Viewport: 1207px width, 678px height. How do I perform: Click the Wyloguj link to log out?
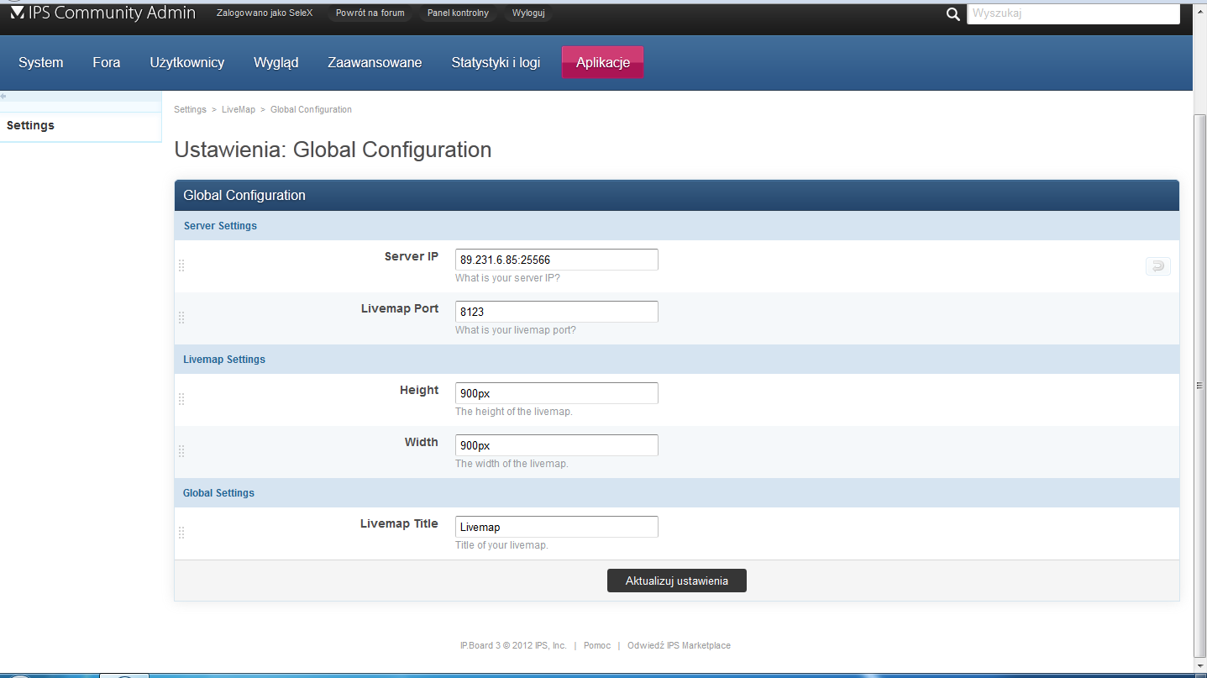528,13
